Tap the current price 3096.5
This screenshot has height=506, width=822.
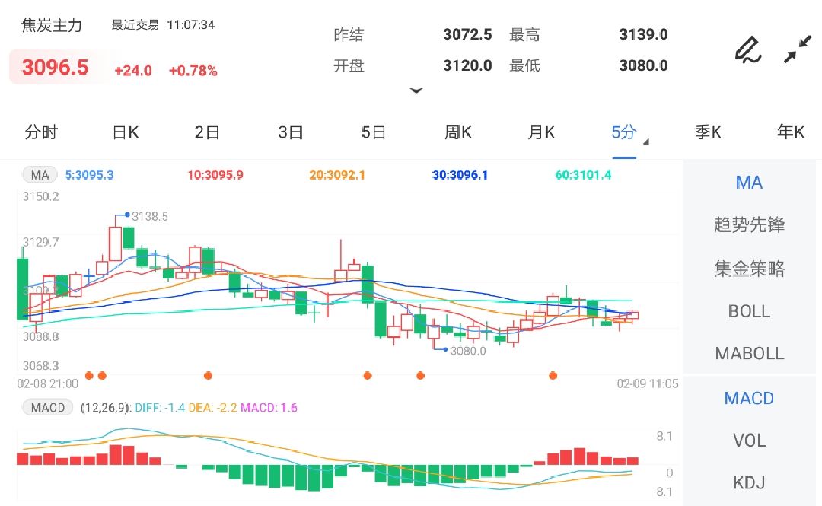(55, 67)
